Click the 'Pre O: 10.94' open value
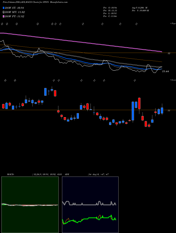 110,7
